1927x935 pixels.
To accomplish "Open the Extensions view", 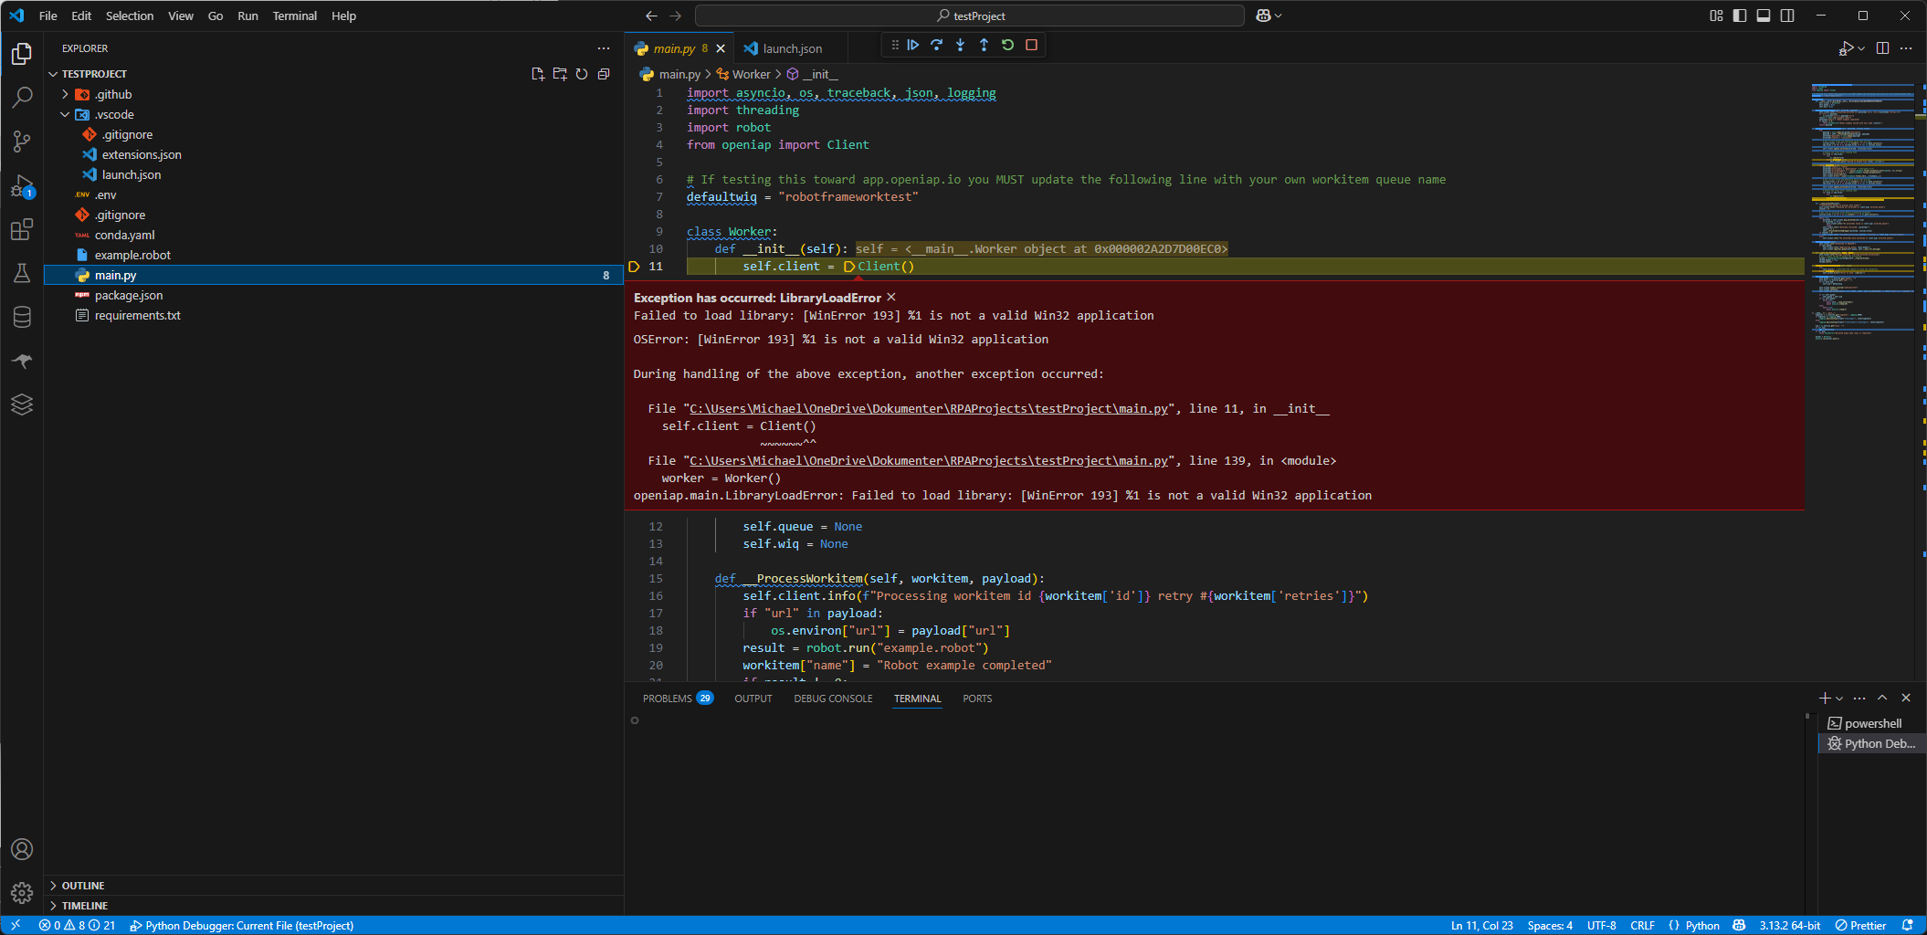I will 22,229.
